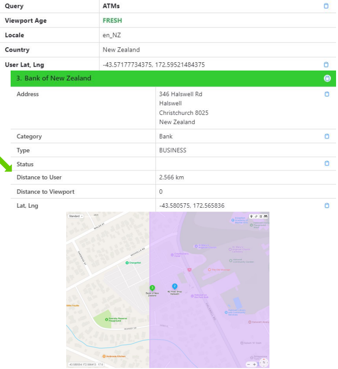The image size is (338, 369).
Task: Click the FRESH viewport age value
Action: tap(112, 20)
